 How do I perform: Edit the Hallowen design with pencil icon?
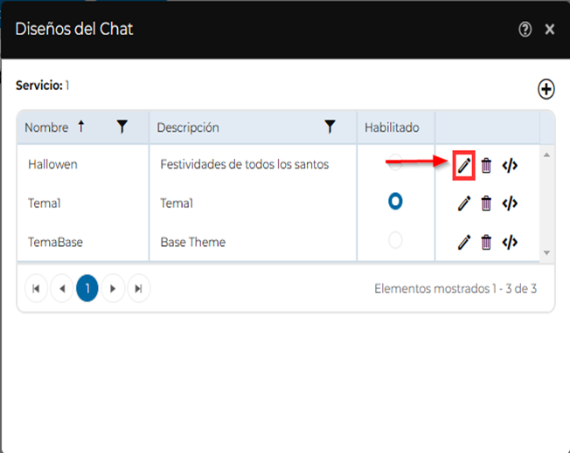pyautogui.click(x=463, y=165)
